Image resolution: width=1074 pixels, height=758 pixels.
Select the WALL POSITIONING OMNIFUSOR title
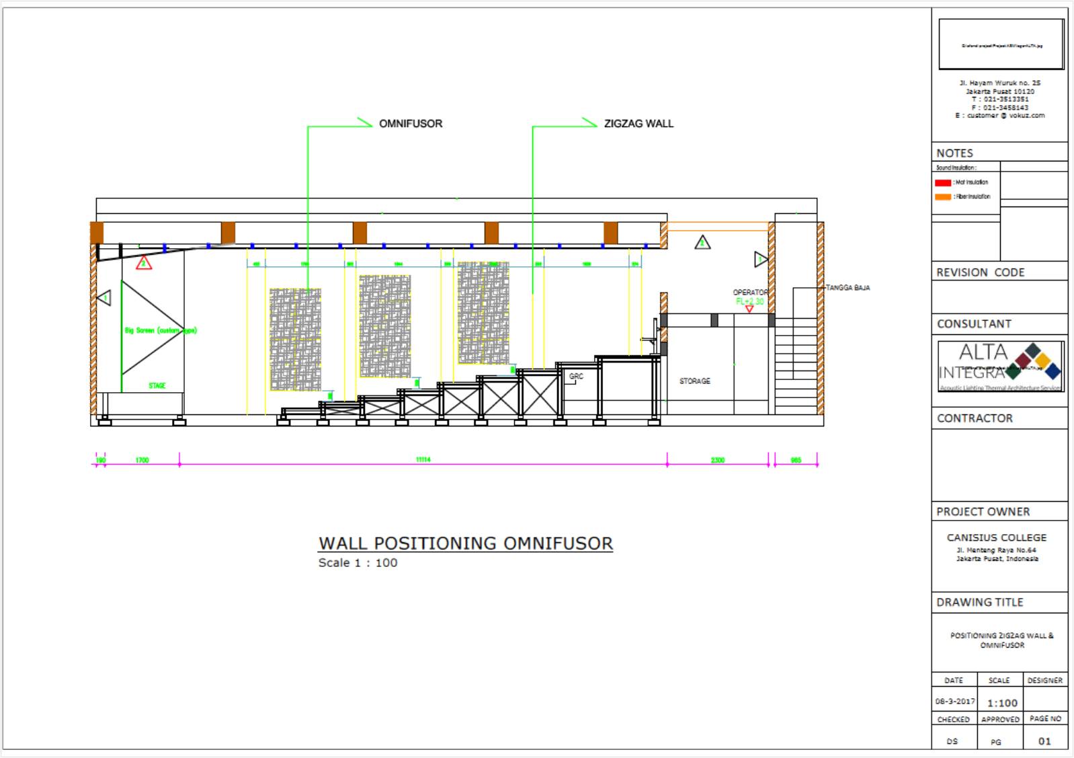pos(465,543)
